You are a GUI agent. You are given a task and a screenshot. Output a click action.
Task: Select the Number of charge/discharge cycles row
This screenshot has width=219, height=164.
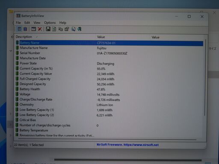(x=109, y=125)
